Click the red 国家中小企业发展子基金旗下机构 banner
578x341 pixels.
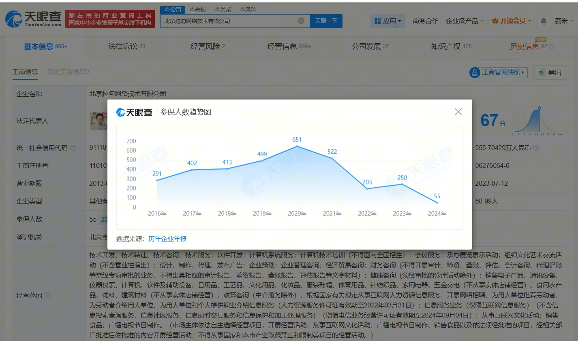pos(110,19)
